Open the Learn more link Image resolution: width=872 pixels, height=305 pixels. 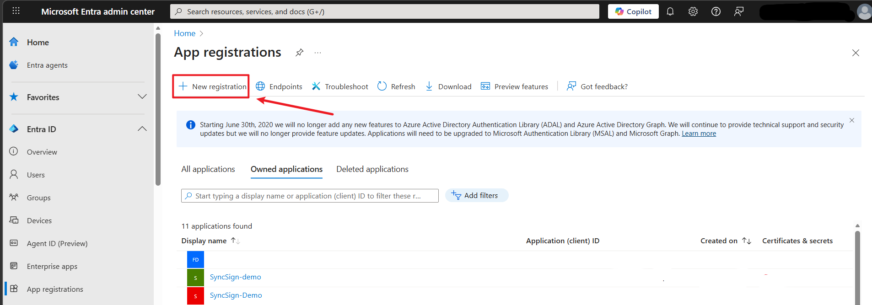pos(699,134)
